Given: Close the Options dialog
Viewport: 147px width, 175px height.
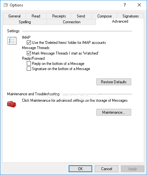Looking at the screenshot, I should pyautogui.click(x=139, y=5).
